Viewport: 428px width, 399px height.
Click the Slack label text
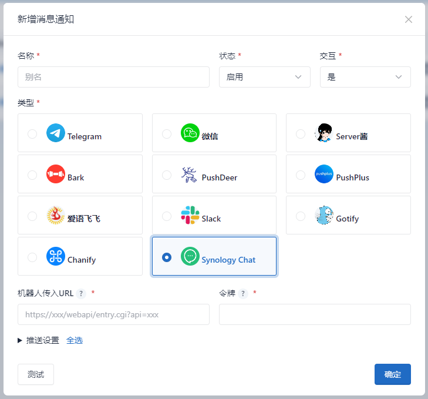211,219
